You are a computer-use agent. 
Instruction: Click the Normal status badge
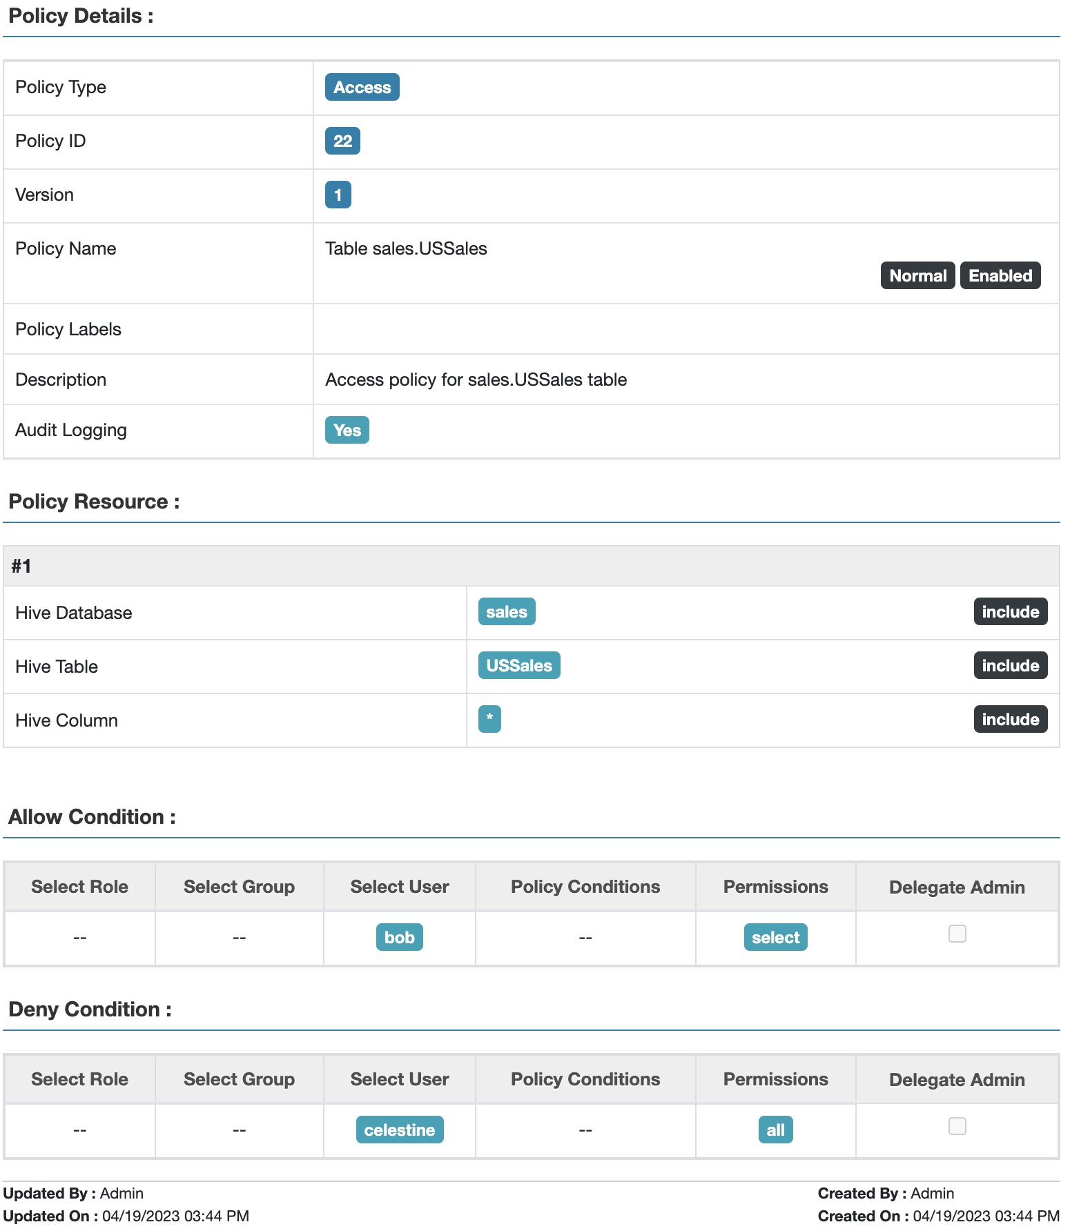click(917, 276)
